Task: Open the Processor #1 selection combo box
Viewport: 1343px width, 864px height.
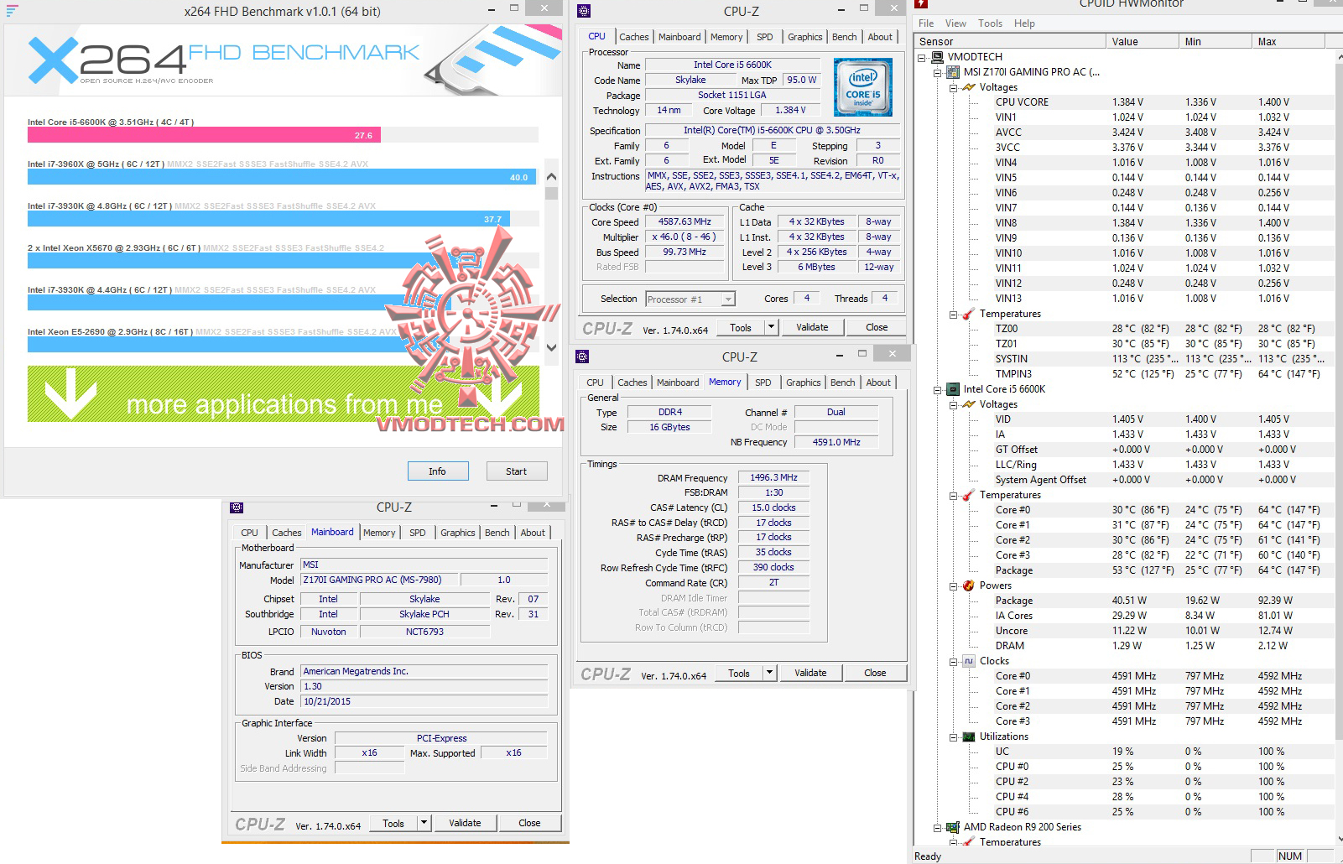Action: pyautogui.click(x=690, y=299)
